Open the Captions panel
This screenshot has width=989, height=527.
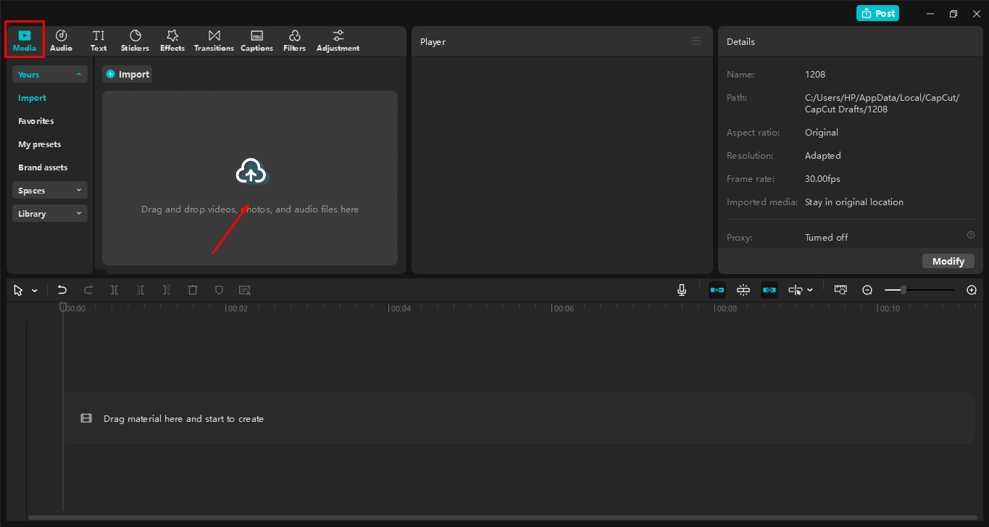point(256,40)
